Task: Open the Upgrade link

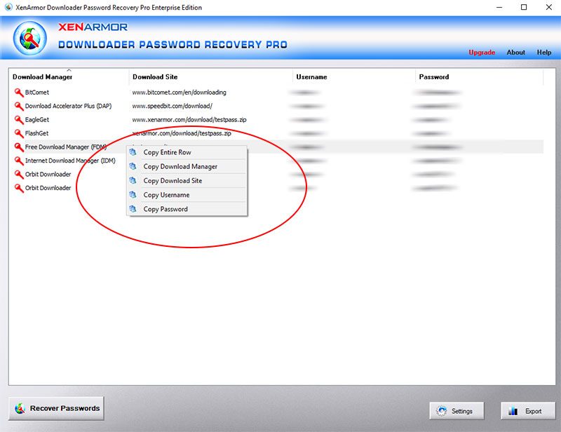Action: tap(482, 53)
